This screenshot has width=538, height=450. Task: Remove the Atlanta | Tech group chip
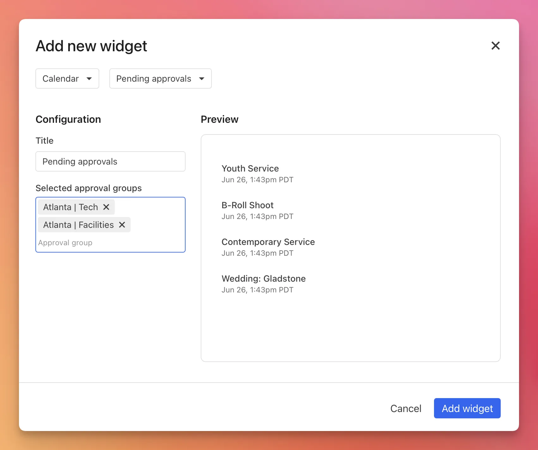coord(106,207)
